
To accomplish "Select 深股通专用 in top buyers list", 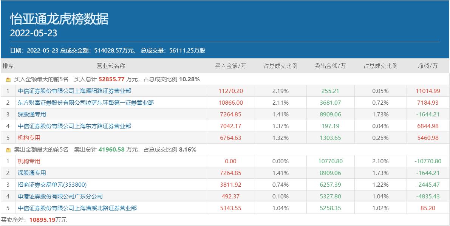I will pyautogui.click(x=32, y=115).
